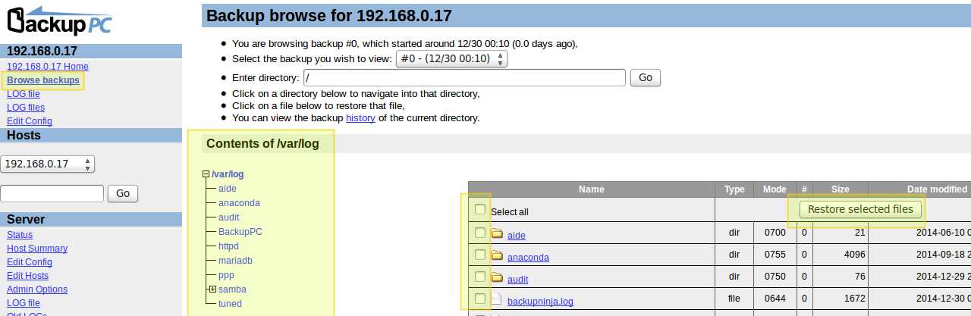Tick the checkbox for aide
971x316 pixels.
click(x=479, y=233)
